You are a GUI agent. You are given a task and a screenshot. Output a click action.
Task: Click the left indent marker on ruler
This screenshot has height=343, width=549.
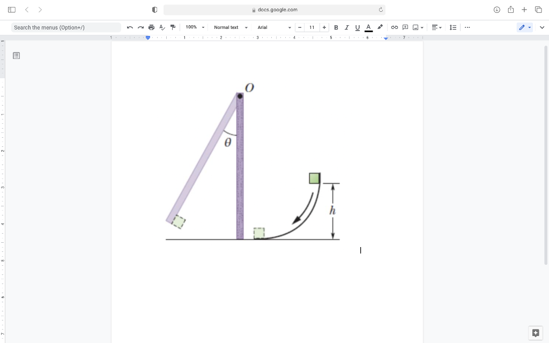[148, 38]
